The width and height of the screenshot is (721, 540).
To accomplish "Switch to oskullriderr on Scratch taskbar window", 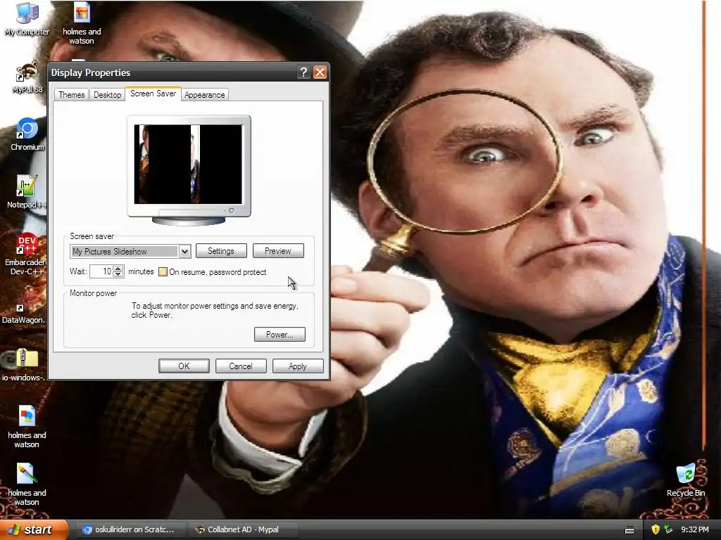I will pyautogui.click(x=130, y=529).
